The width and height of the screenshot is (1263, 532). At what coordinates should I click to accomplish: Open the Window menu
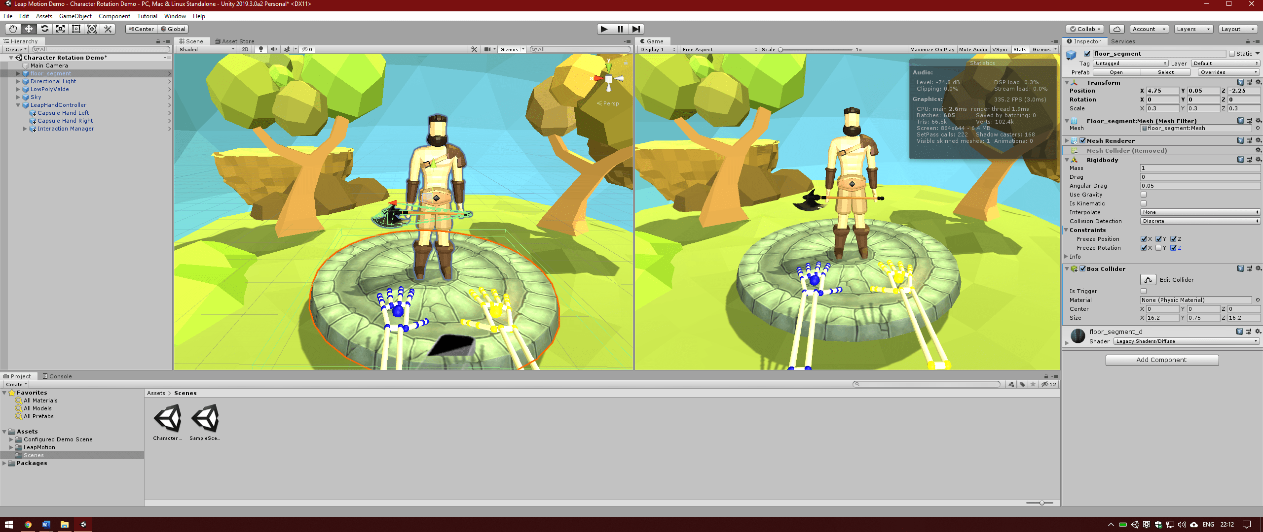(x=175, y=16)
